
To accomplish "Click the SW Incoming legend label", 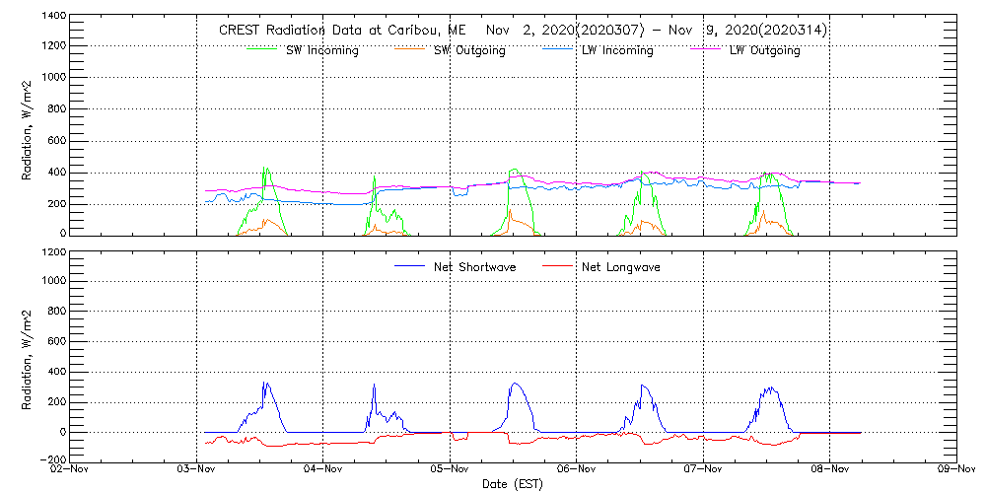I will [322, 50].
